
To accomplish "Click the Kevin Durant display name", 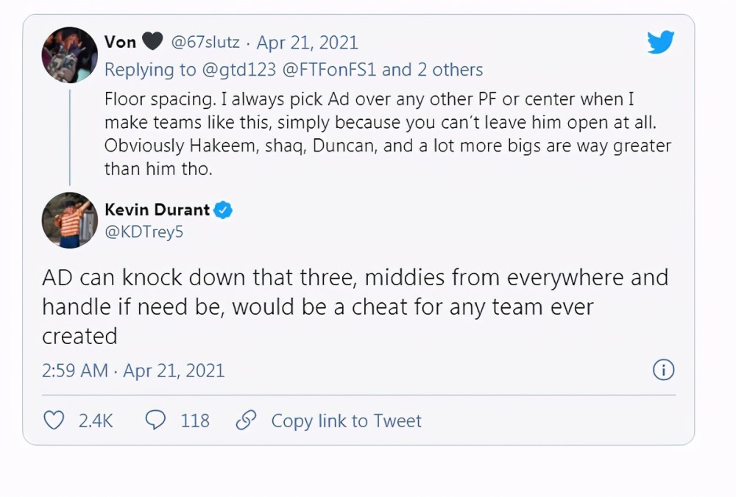I will (x=158, y=210).
